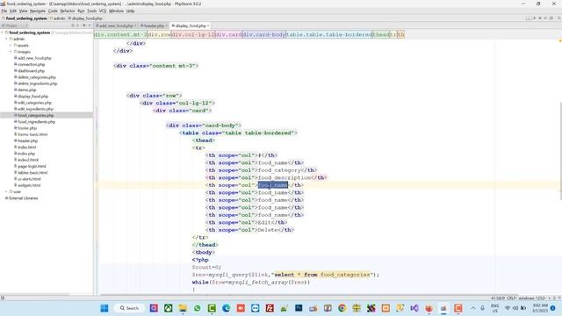Click the taskbar Search box

[x=129, y=308]
